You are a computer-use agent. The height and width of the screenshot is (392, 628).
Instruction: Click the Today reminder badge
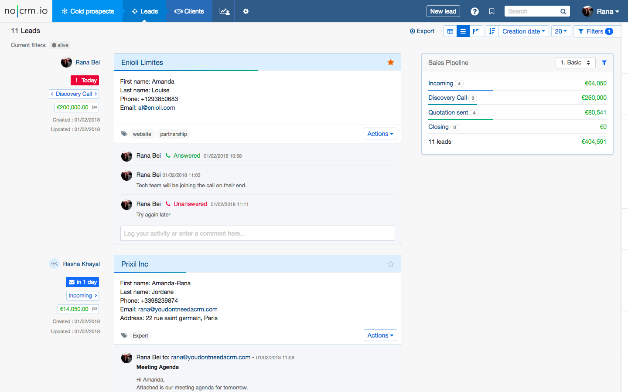[85, 81]
